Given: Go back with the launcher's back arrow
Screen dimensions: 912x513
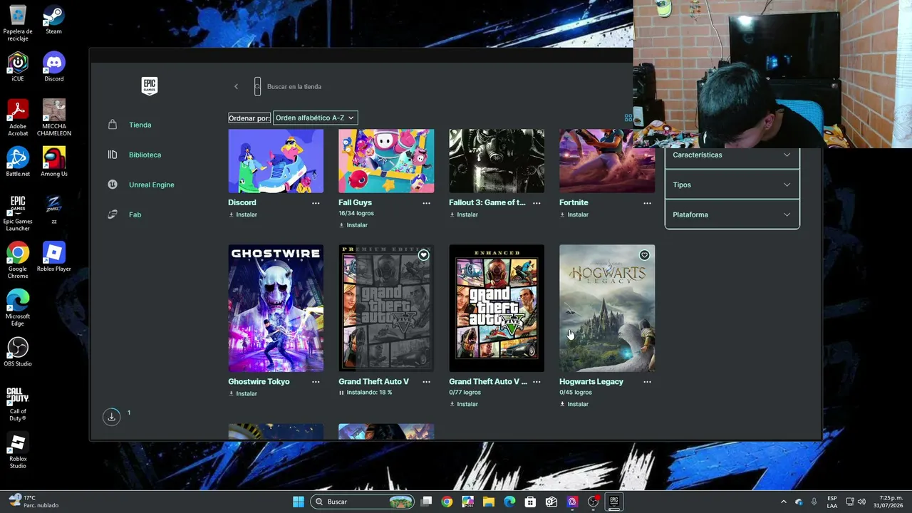Looking at the screenshot, I should (236, 87).
